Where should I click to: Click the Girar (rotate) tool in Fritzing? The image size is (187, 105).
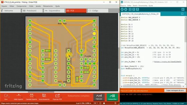[6, 96]
